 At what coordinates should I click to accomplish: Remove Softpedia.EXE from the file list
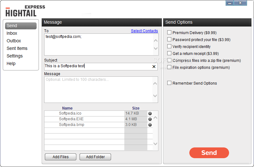(150, 119)
